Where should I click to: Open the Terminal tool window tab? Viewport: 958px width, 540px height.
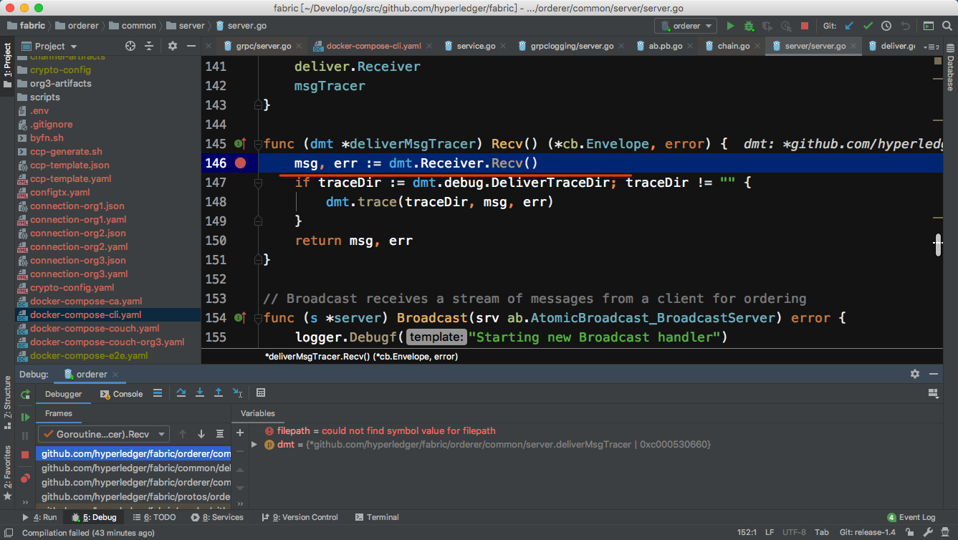(377, 517)
